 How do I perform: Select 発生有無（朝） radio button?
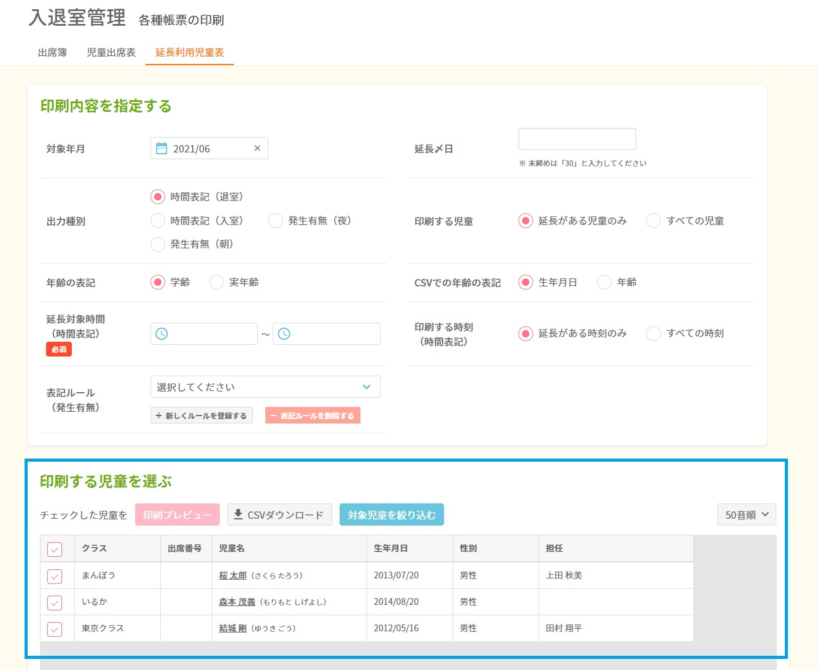(158, 244)
